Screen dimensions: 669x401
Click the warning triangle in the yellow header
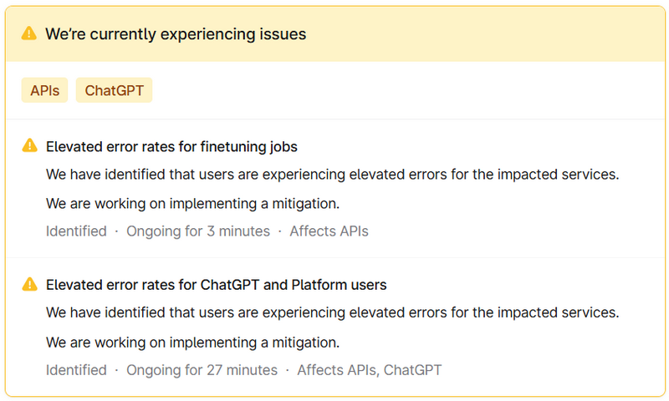tap(29, 34)
